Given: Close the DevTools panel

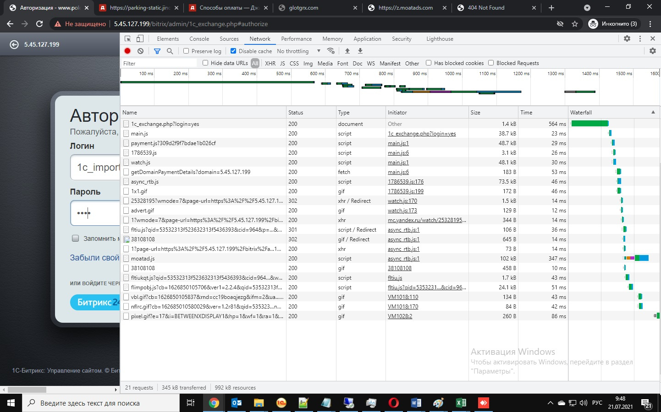Looking at the screenshot, I should 653,39.
